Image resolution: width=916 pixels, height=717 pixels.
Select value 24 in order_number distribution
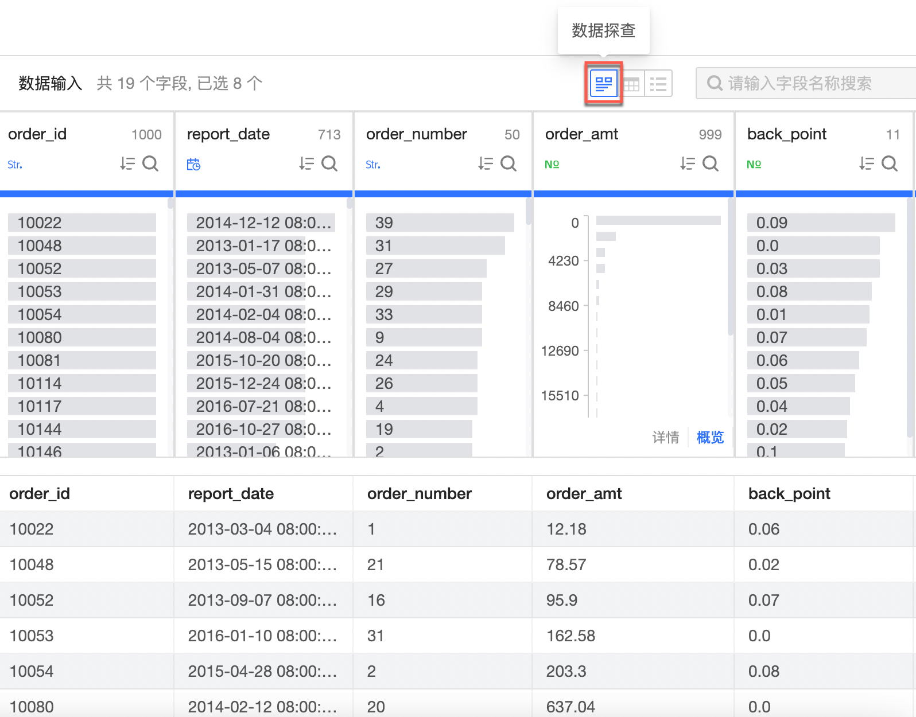(x=422, y=360)
